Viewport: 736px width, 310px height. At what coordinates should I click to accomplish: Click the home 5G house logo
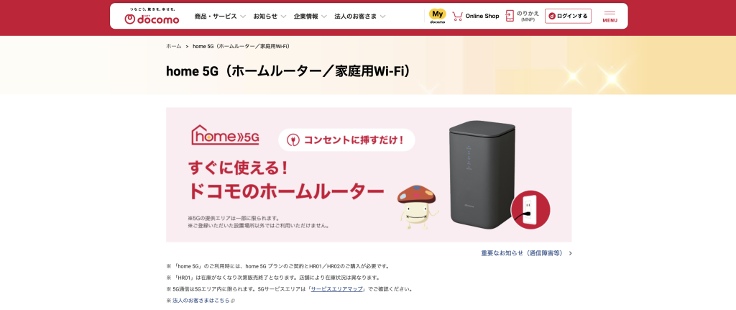coord(225,135)
